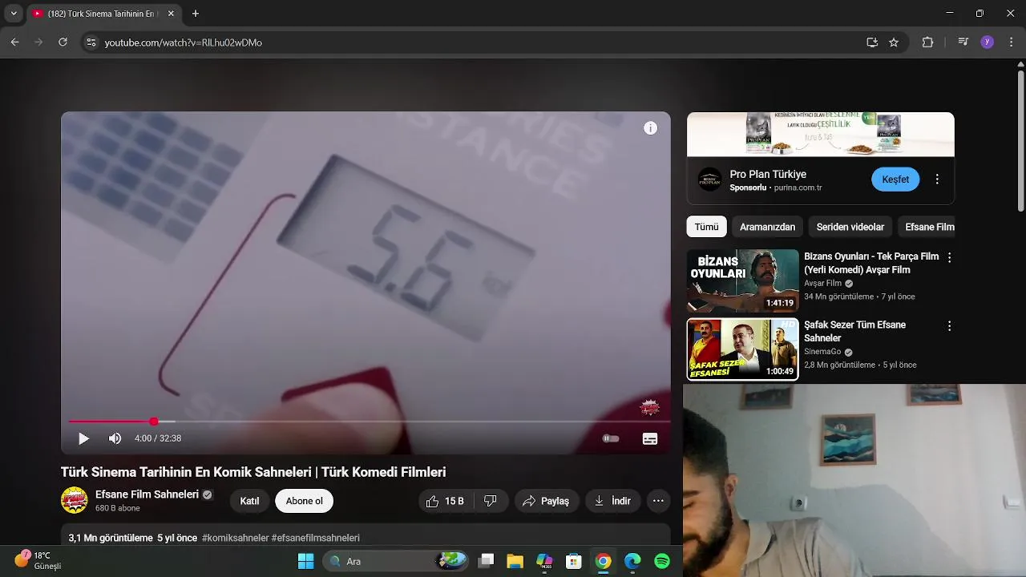Open the Pro Plan ad banner image
The image size is (1026, 577).
click(821, 135)
